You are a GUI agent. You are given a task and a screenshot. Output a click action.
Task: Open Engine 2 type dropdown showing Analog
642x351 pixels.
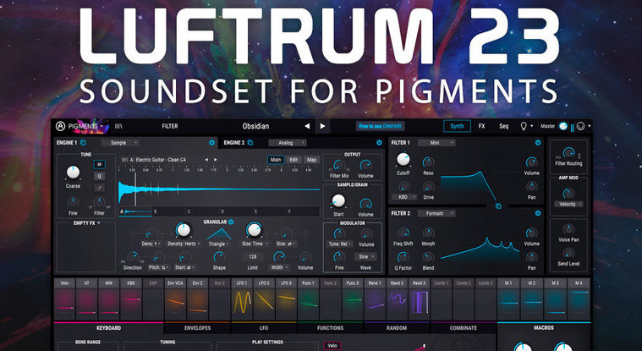point(288,143)
